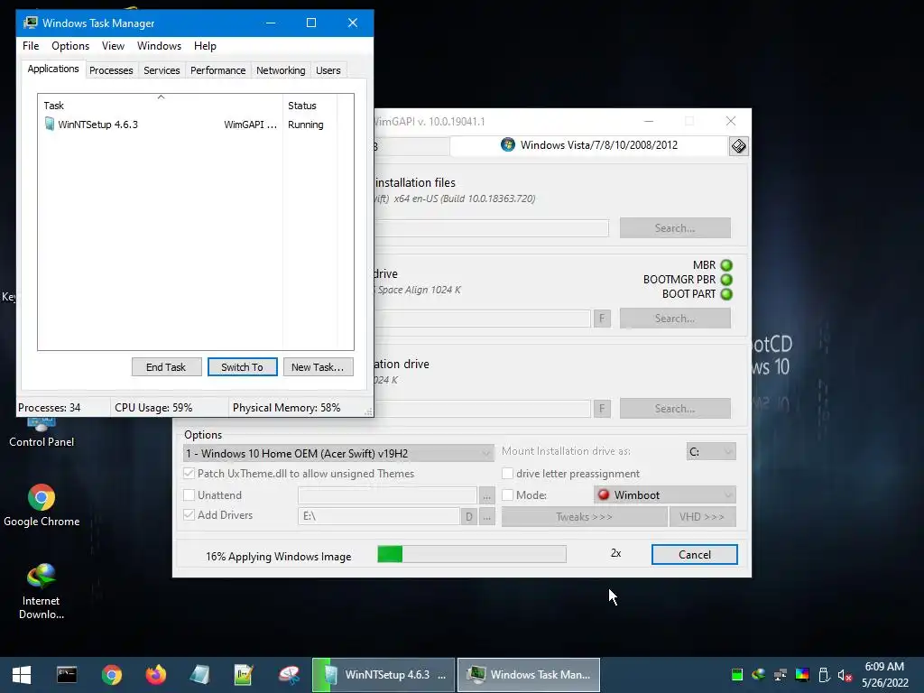This screenshot has height=693, width=924.
Task: Click the applying image progress bar
Action: click(x=472, y=554)
